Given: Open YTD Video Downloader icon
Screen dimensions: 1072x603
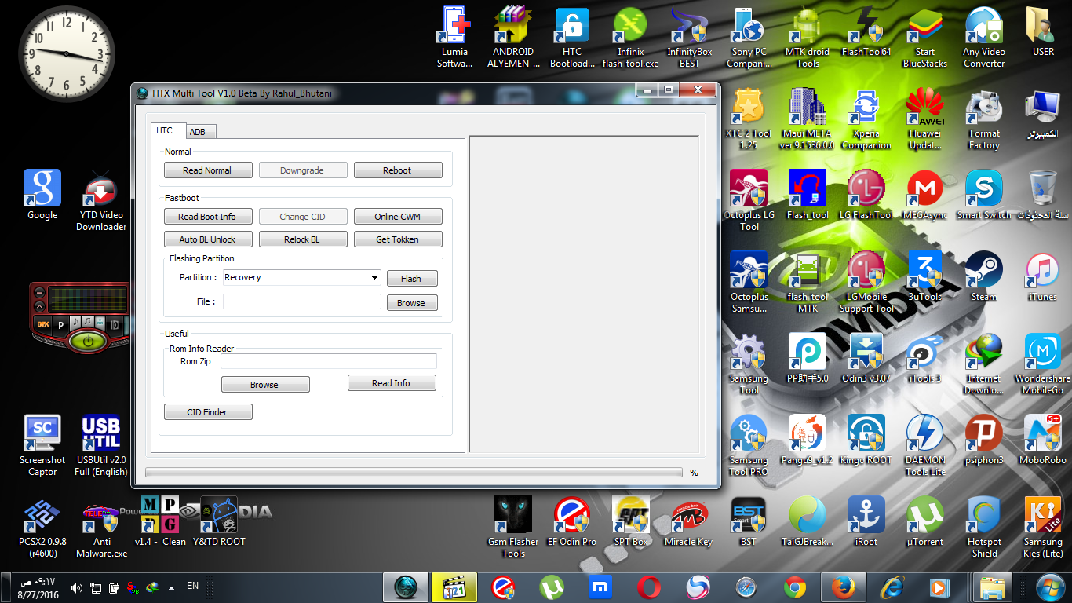Looking at the screenshot, I should (101, 200).
